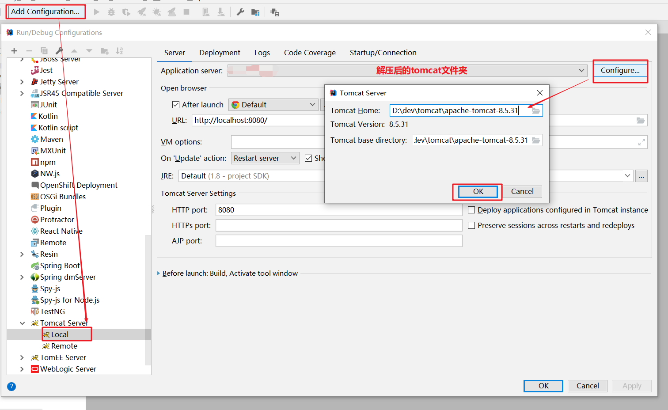Switch to the Code Coverage tab
Image resolution: width=668 pixels, height=410 pixels.
pos(310,53)
